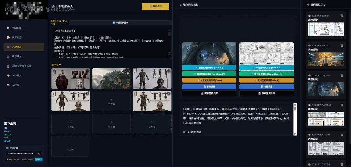This screenshot has width=351, height=167.
Task: Save the cave image to asset library
Action: (x=209, y=93)
